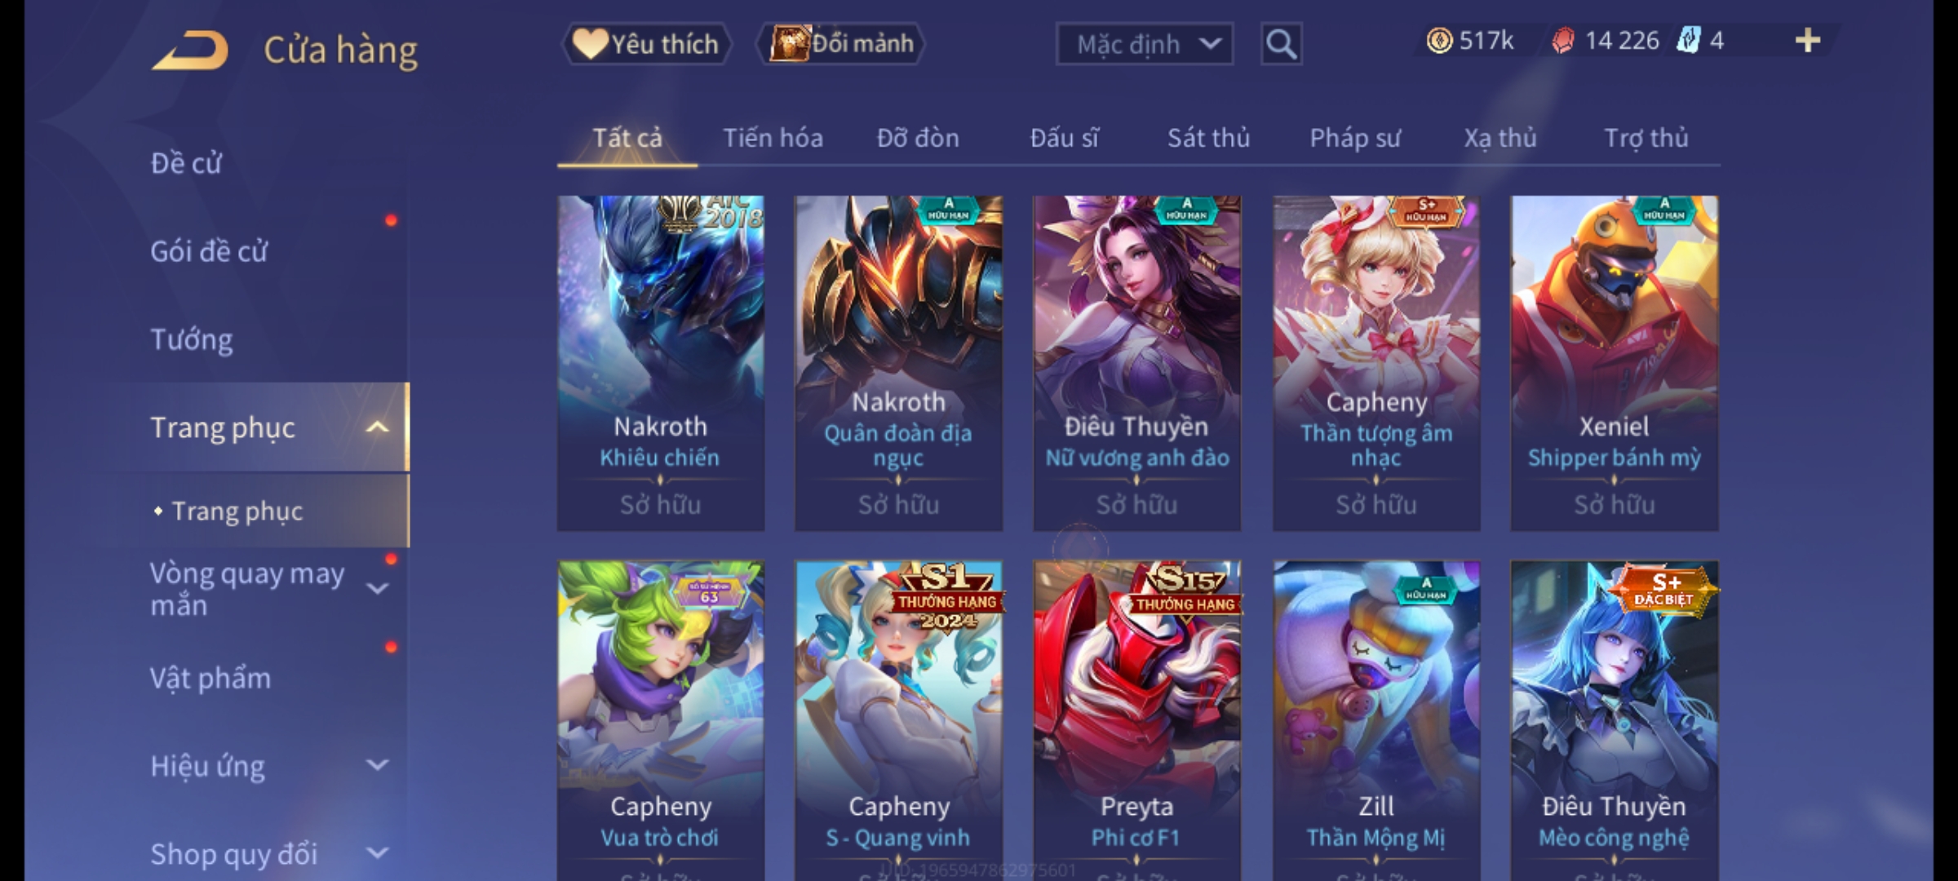Viewport: 1958px width, 881px height.
Task: Expand the Shop quy đổi section
Action: [377, 853]
